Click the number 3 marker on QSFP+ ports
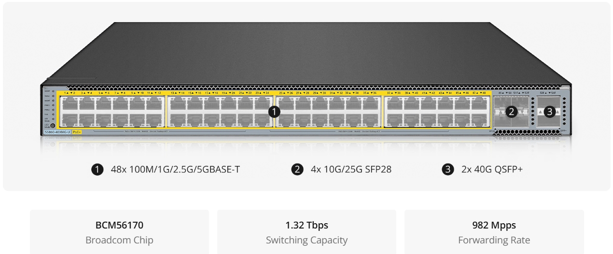This screenshot has height=254, width=613. coord(549,112)
